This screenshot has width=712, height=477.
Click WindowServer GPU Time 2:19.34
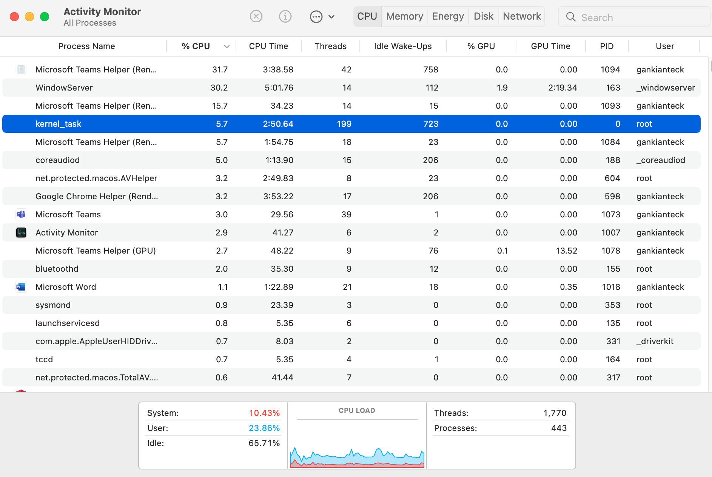[x=563, y=88]
